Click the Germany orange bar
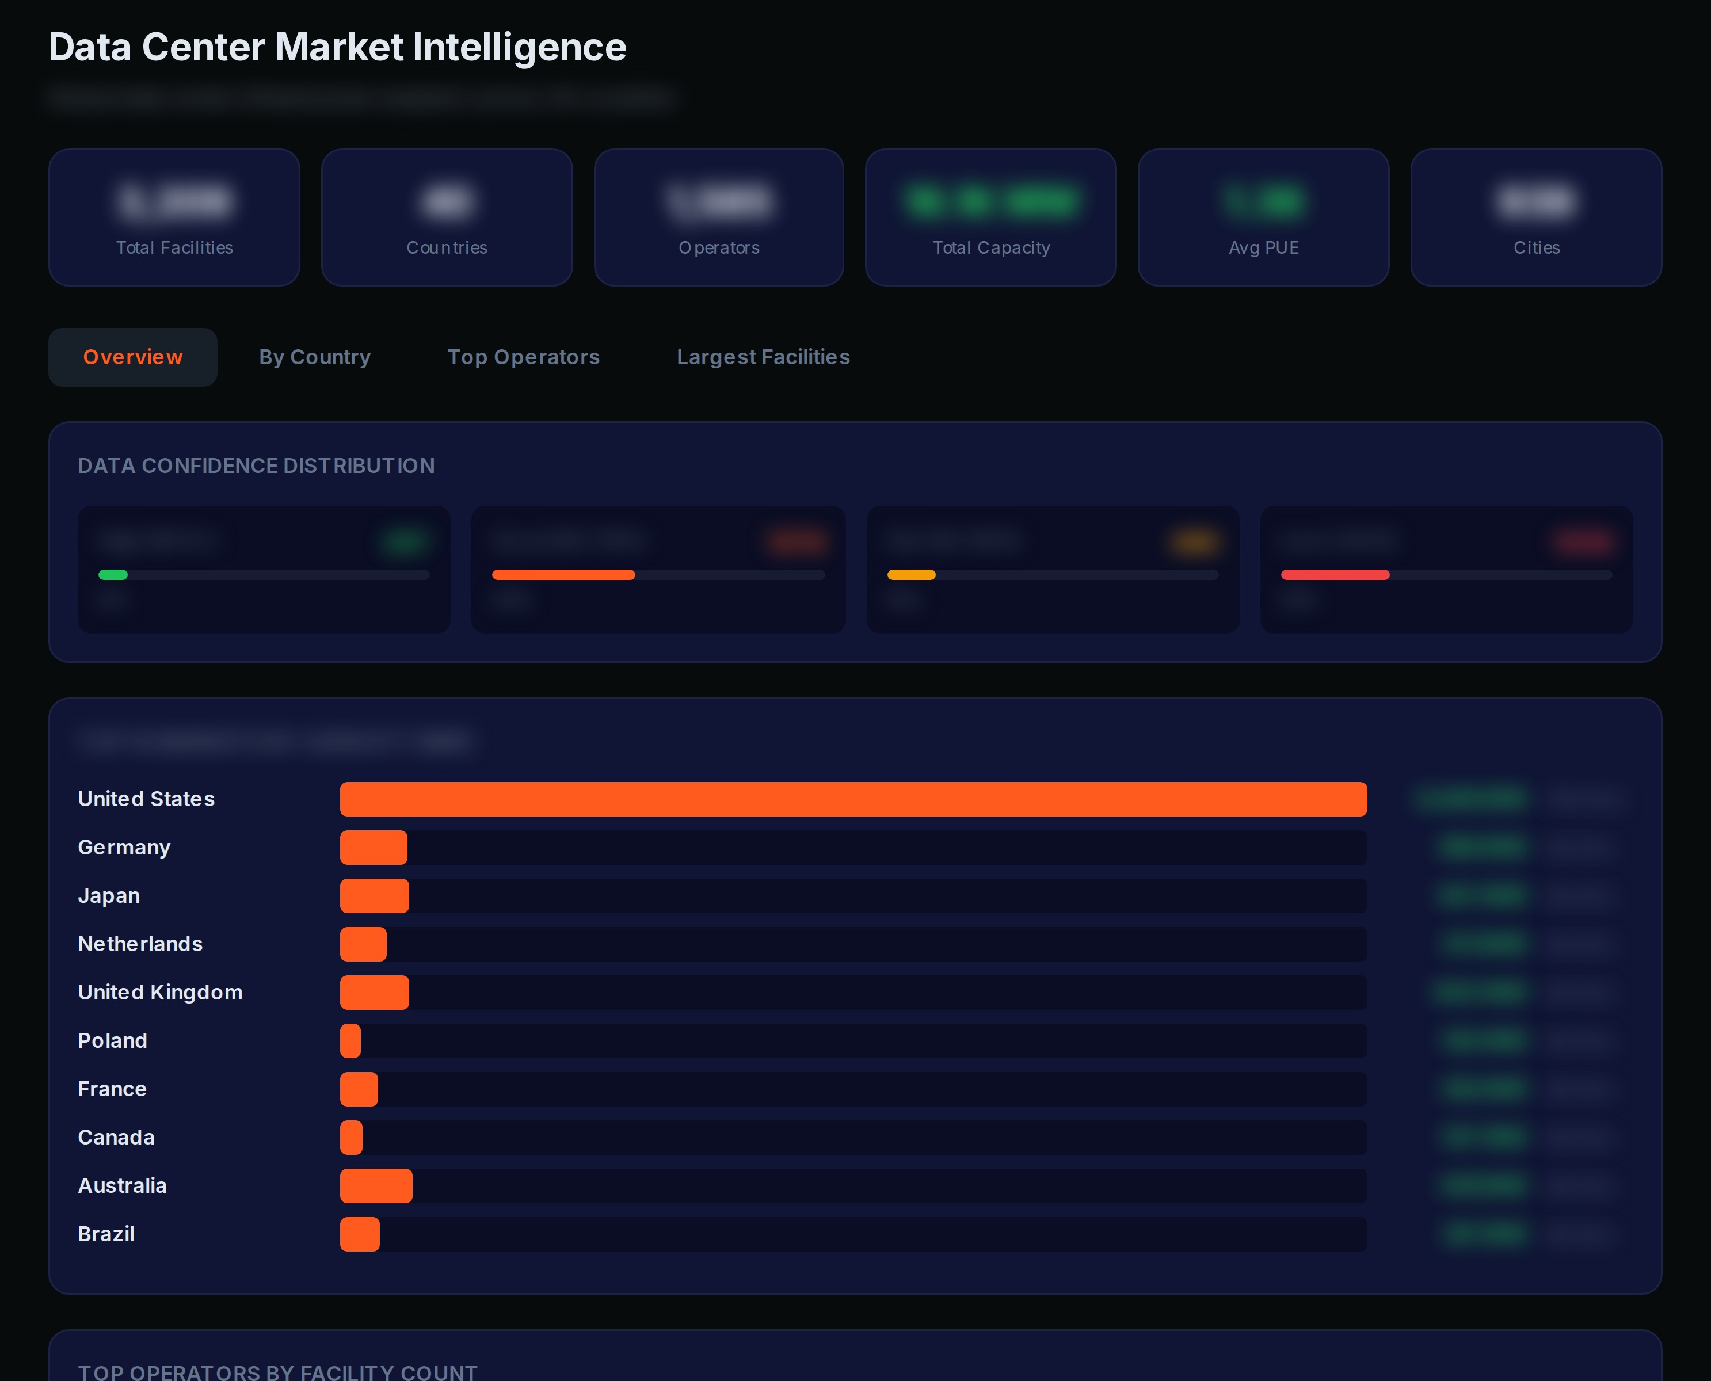The width and height of the screenshot is (1711, 1381). click(374, 847)
